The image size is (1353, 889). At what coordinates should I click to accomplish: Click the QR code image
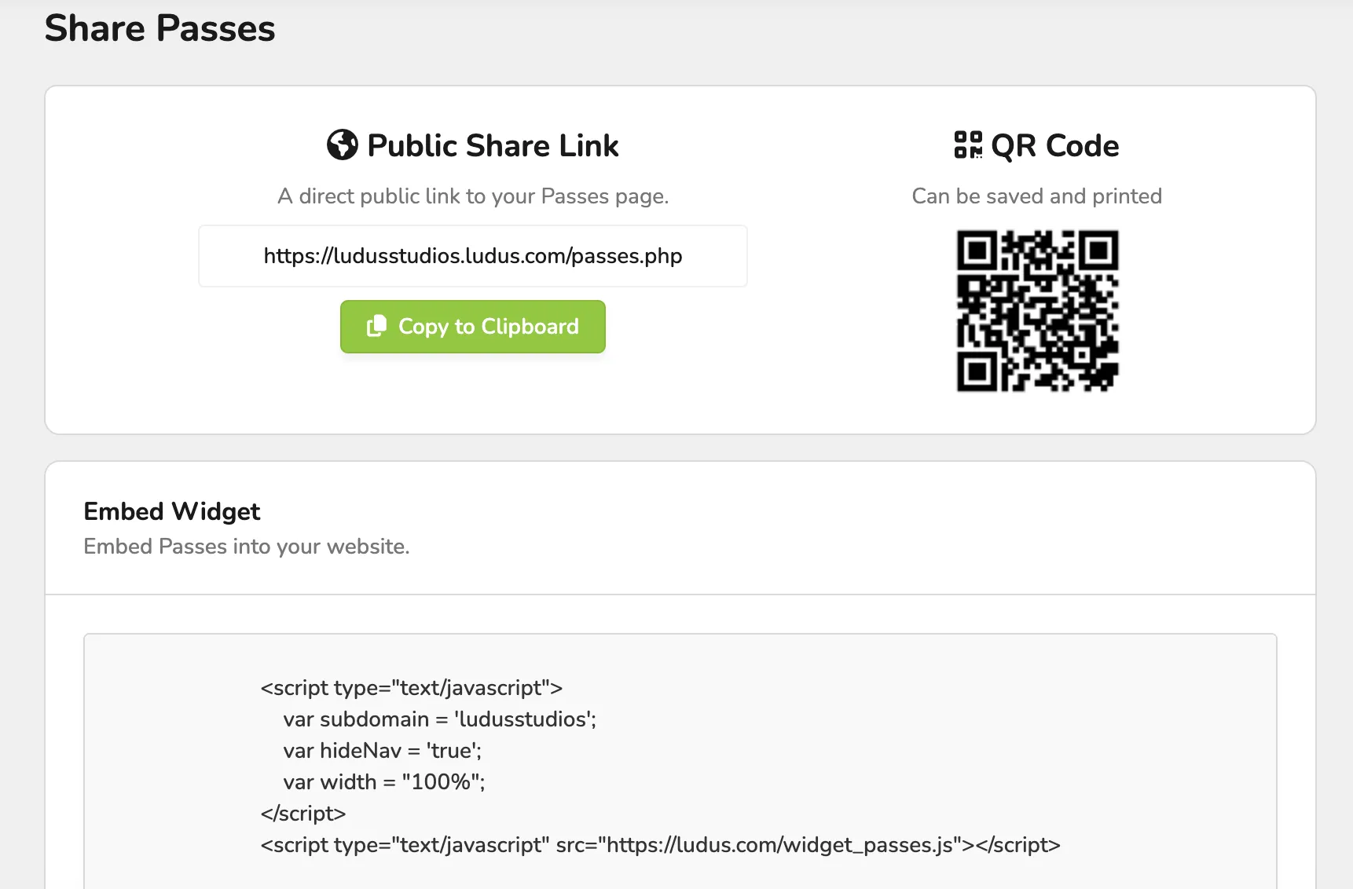pyautogui.click(x=1037, y=311)
